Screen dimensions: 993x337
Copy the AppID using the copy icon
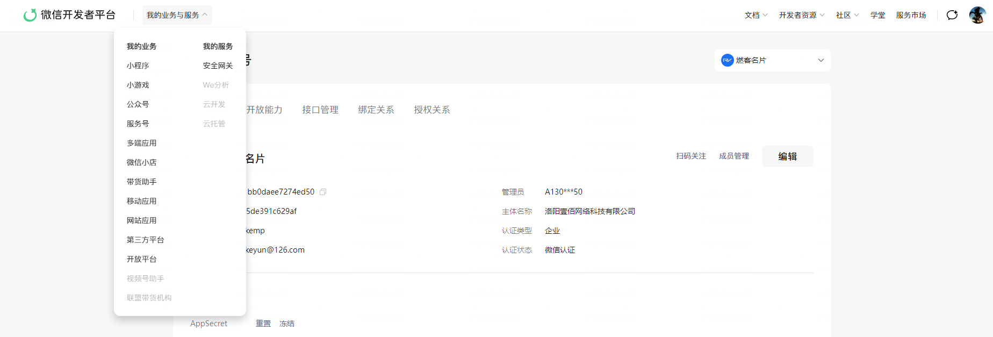click(x=323, y=192)
